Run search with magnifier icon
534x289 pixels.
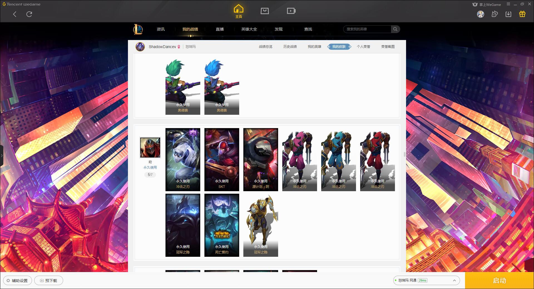click(395, 29)
